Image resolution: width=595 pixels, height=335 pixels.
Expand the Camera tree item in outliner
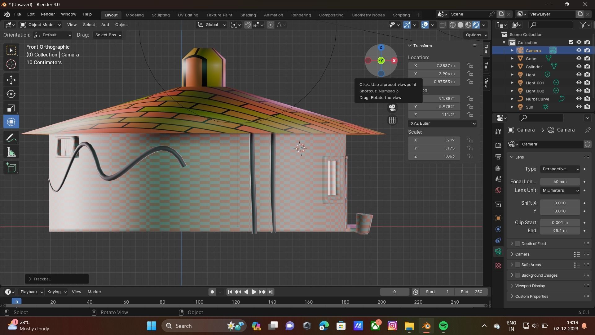click(x=512, y=50)
